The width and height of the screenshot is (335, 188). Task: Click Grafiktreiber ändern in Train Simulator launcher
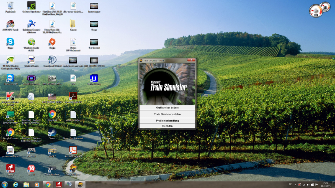pos(167,108)
